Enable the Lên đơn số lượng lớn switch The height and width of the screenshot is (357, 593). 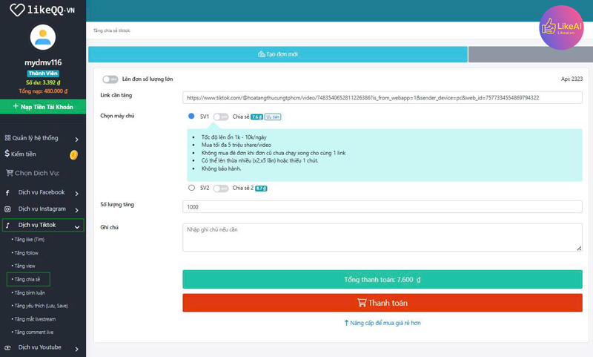point(110,79)
